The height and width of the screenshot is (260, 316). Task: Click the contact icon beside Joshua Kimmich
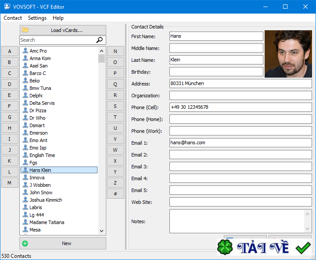(x=25, y=200)
